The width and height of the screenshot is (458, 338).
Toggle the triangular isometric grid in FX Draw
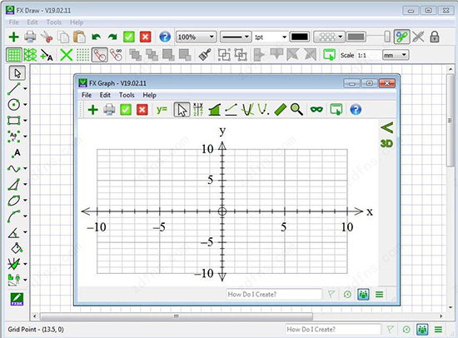[30, 55]
